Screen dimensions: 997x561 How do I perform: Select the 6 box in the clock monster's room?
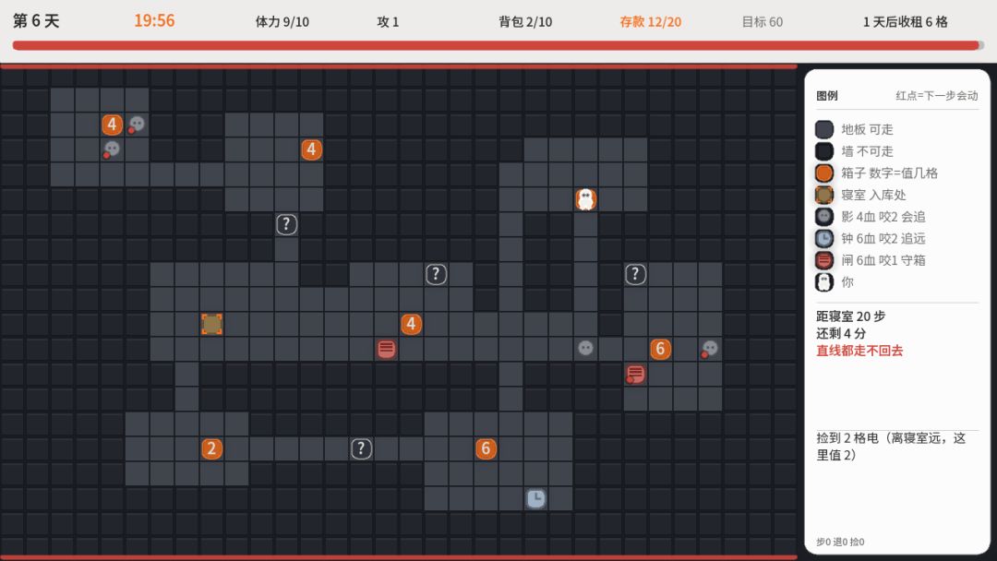(486, 448)
